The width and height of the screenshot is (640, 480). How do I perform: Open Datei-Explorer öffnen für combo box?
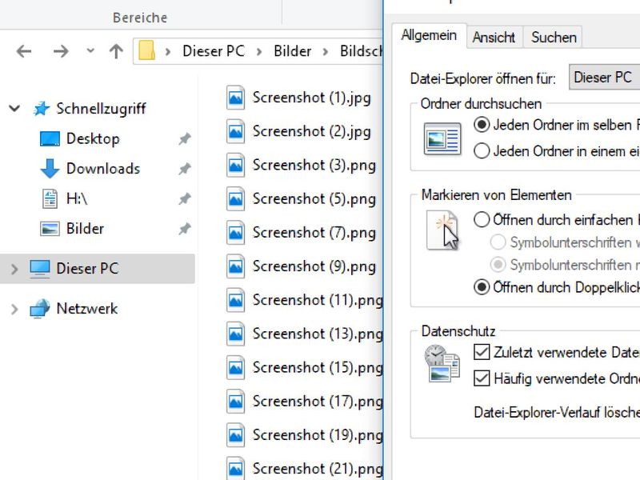point(604,77)
